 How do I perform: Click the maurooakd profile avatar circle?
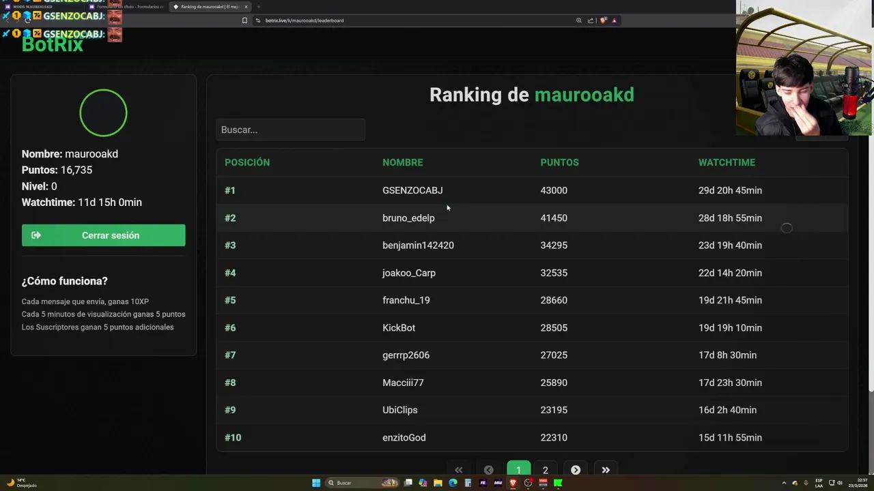click(103, 113)
